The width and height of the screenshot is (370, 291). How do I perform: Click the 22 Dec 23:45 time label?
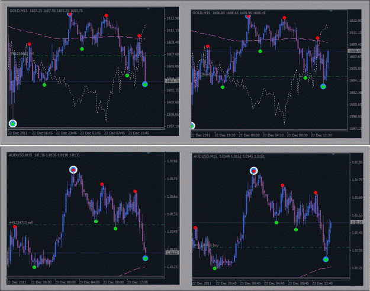pos(66,133)
